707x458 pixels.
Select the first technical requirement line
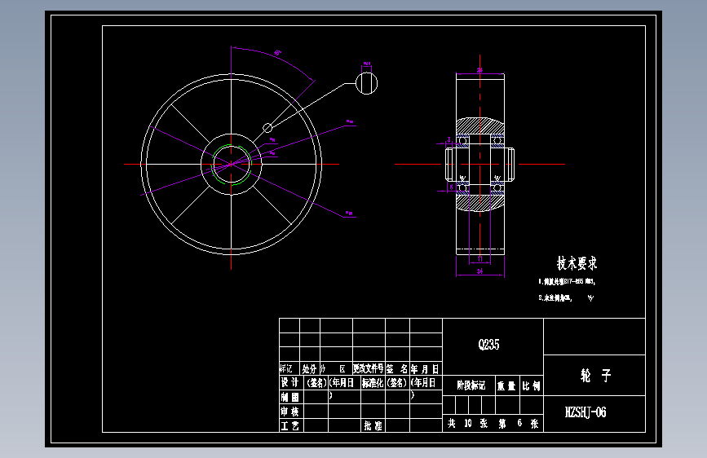tap(567, 282)
